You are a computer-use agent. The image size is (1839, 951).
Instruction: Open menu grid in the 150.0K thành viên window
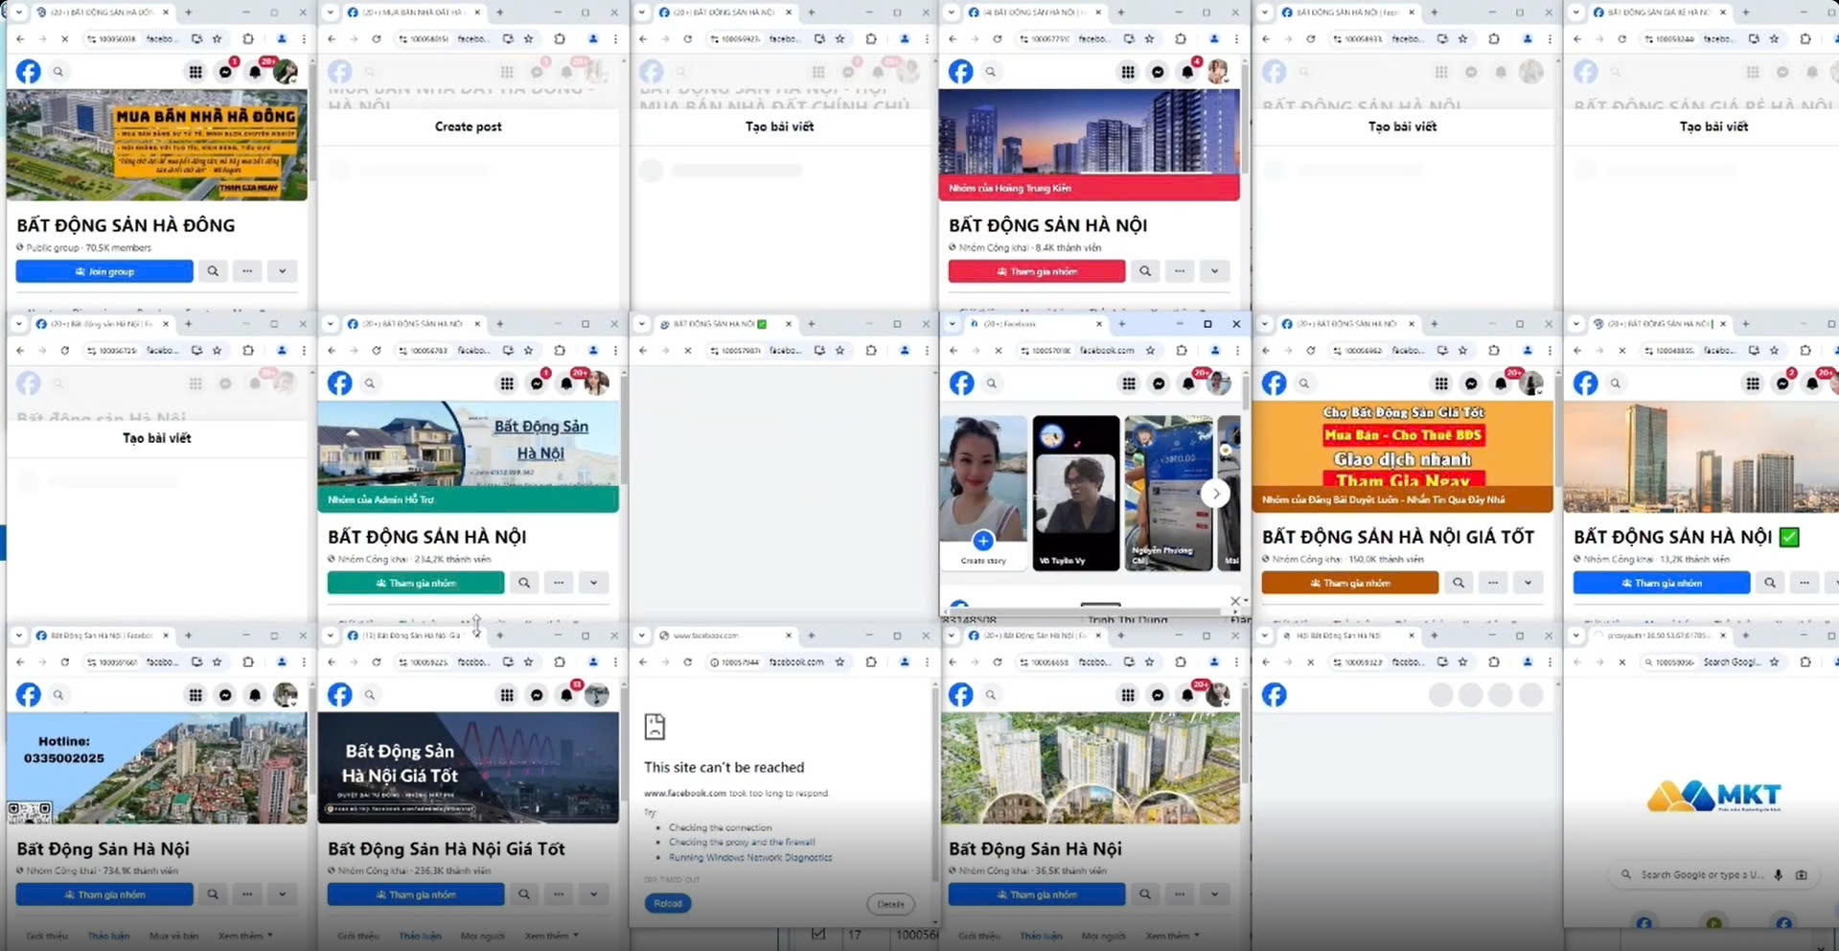[1441, 383]
